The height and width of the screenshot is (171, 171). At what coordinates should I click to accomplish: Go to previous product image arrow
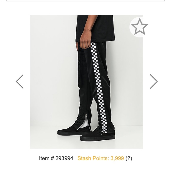click(20, 81)
